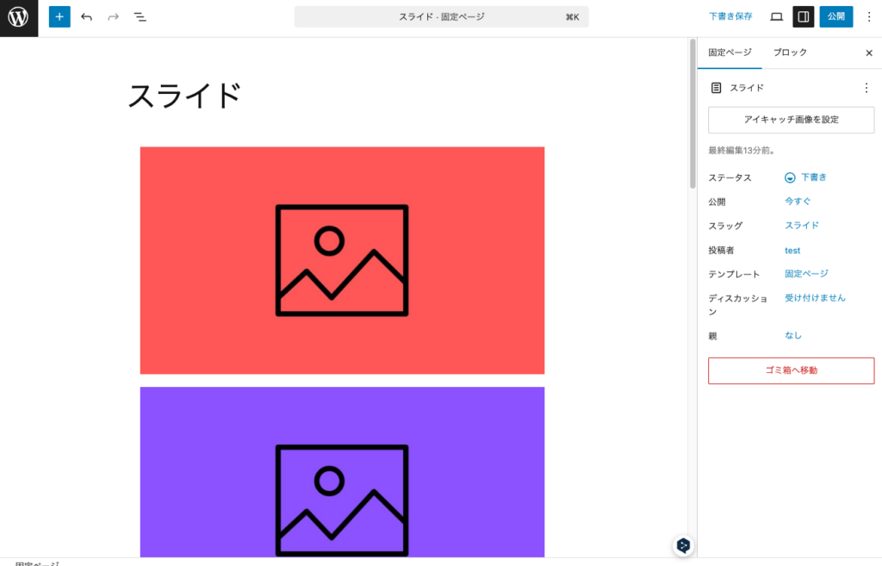Click the floating assistant icon bottom right

tap(683, 545)
